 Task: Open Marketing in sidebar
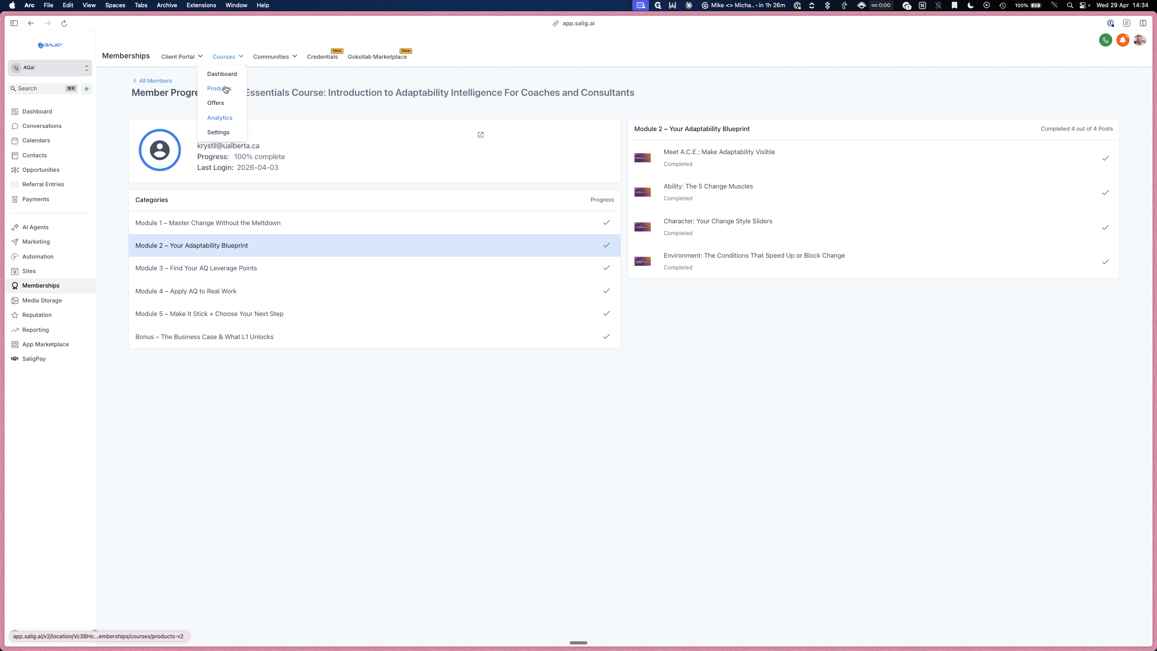(x=36, y=242)
